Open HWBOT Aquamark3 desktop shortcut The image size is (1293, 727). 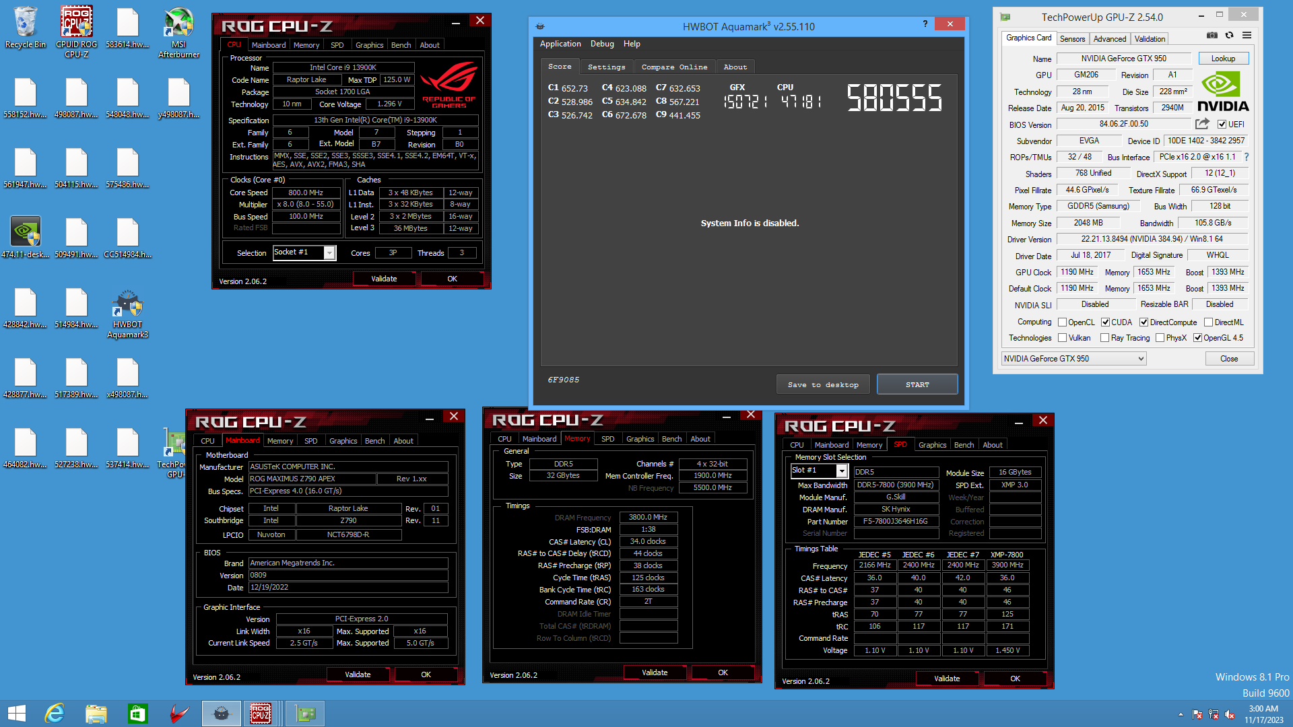coord(128,314)
